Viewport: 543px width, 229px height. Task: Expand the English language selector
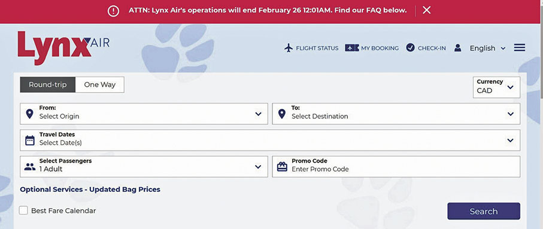[487, 48]
